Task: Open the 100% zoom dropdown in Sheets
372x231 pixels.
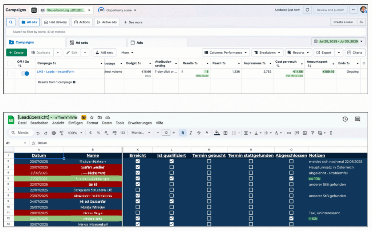Action: pos(75,133)
